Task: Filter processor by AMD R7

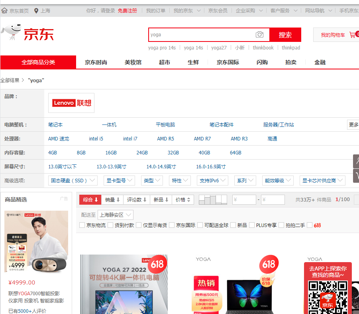Action: (202, 139)
